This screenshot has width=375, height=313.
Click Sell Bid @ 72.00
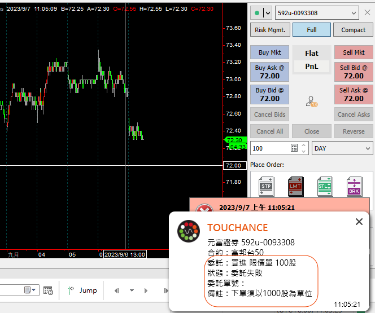(x=354, y=72)
